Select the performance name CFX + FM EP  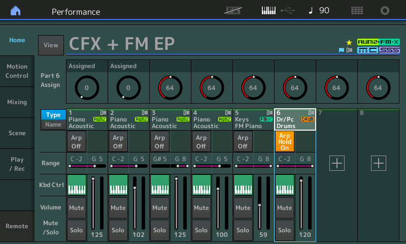(122, 45)
